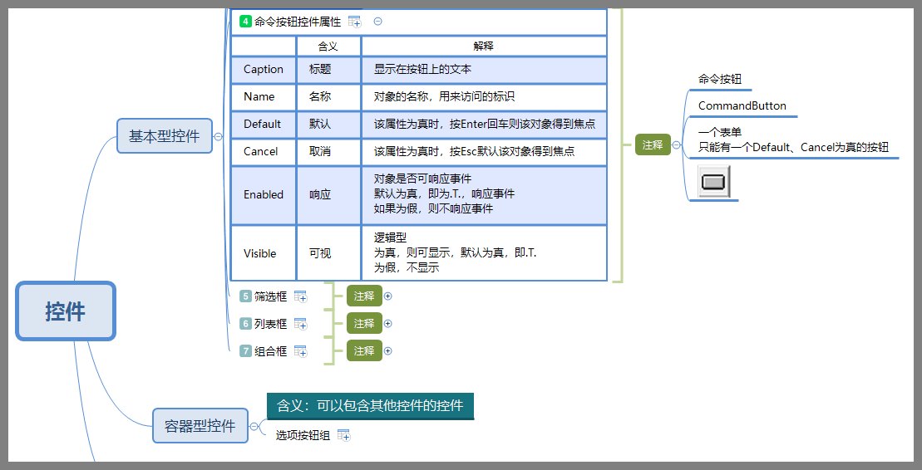Click the cell mentioning 按Esc默认
922x470 pixels.
coord(484,152)
